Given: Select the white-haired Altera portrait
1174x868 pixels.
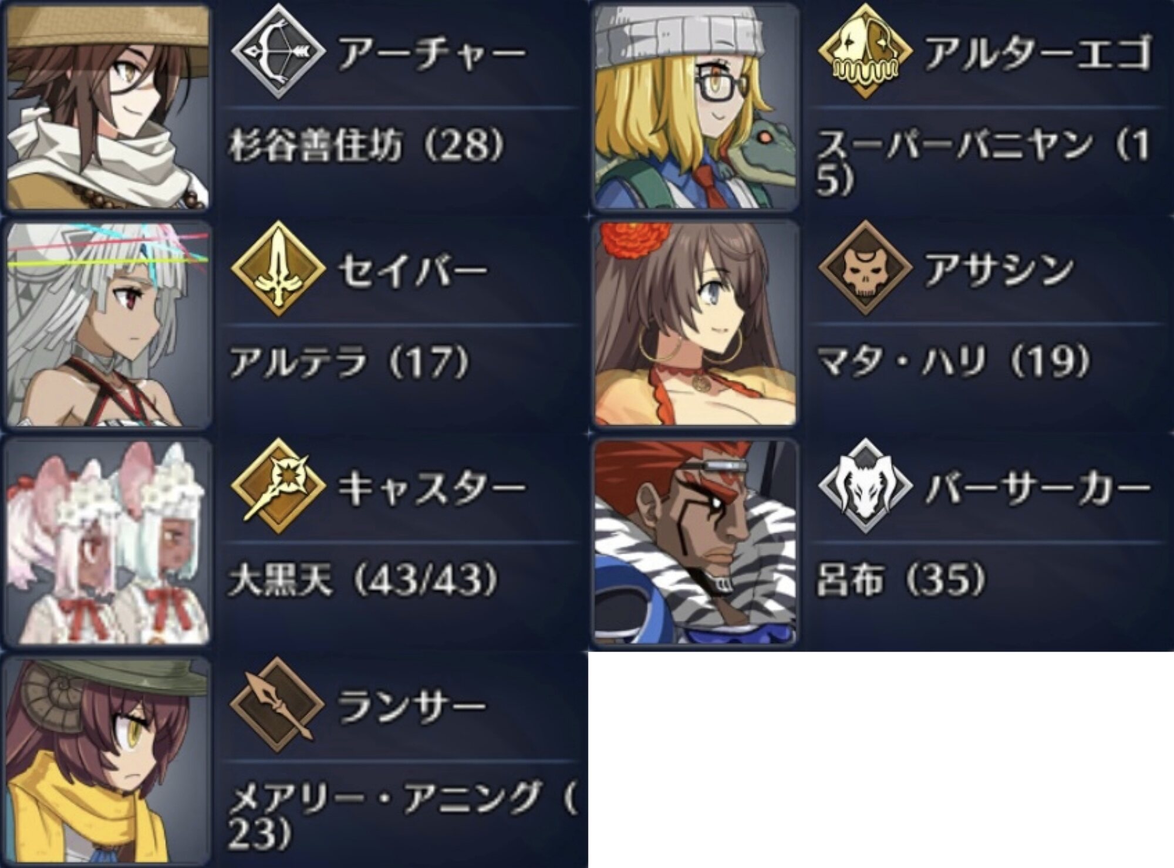Looking at the screenshot, I should (107, 325).
